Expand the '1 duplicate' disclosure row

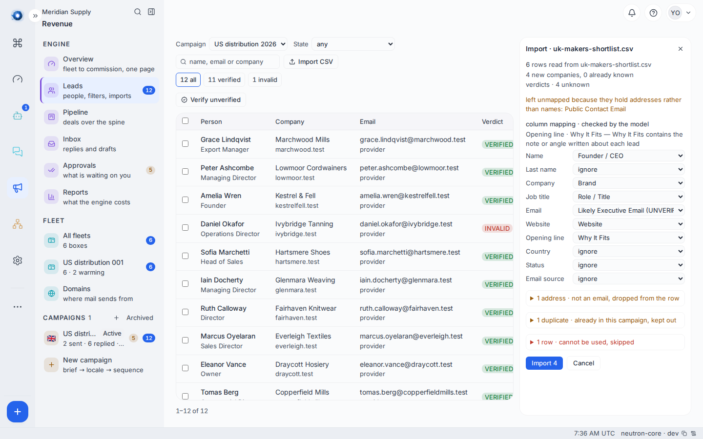point(605,320)
